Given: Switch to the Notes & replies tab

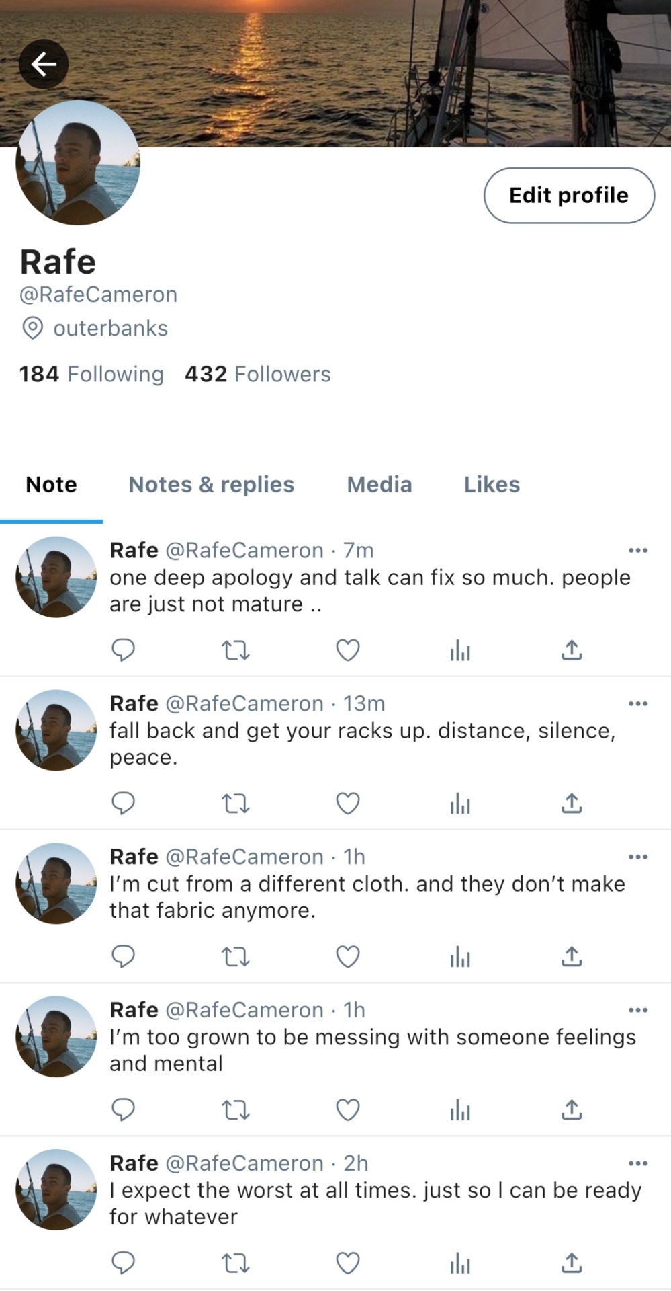Looking at the screenshot, I should [x=211, y=485].
